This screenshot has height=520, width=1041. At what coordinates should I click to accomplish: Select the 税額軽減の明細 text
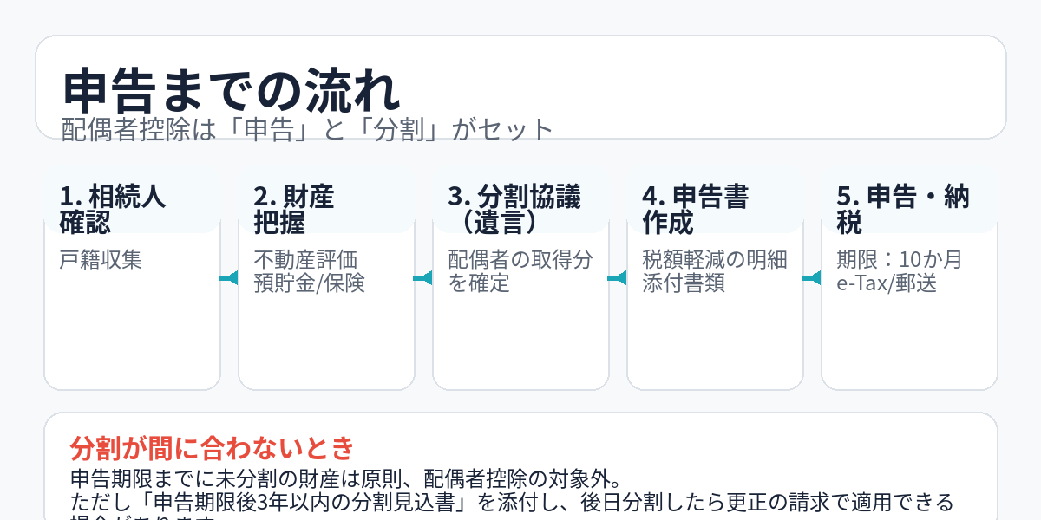pyautogui.click(x=715, y=260)
